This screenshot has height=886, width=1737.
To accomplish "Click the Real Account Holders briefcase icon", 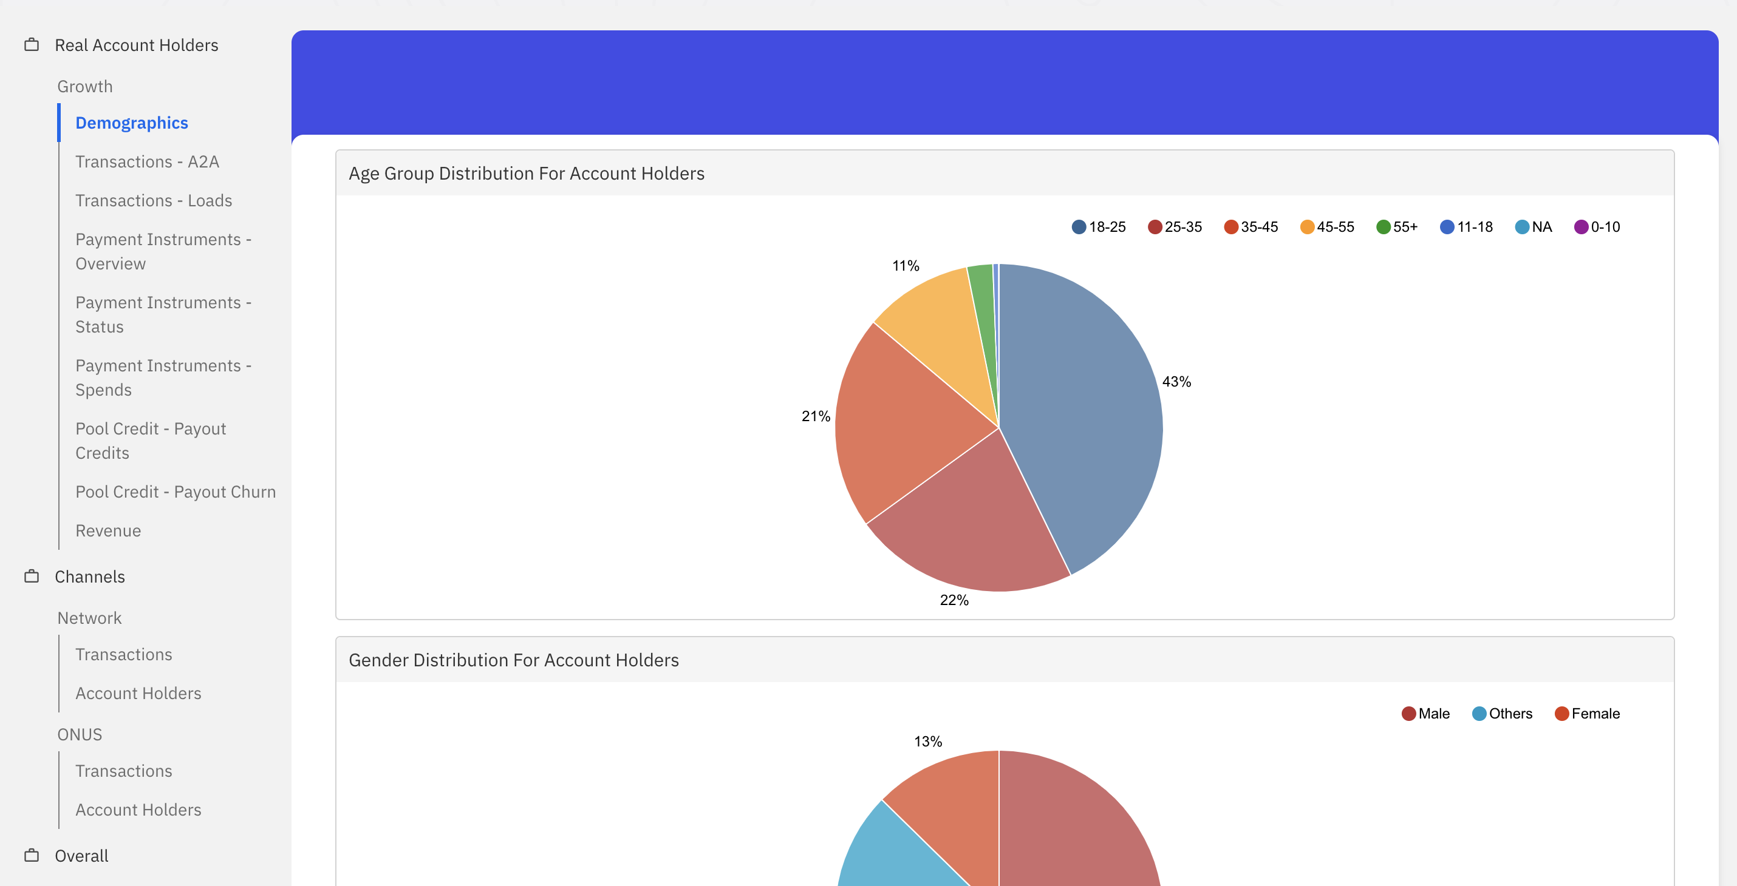I will [x=32, y=45].
